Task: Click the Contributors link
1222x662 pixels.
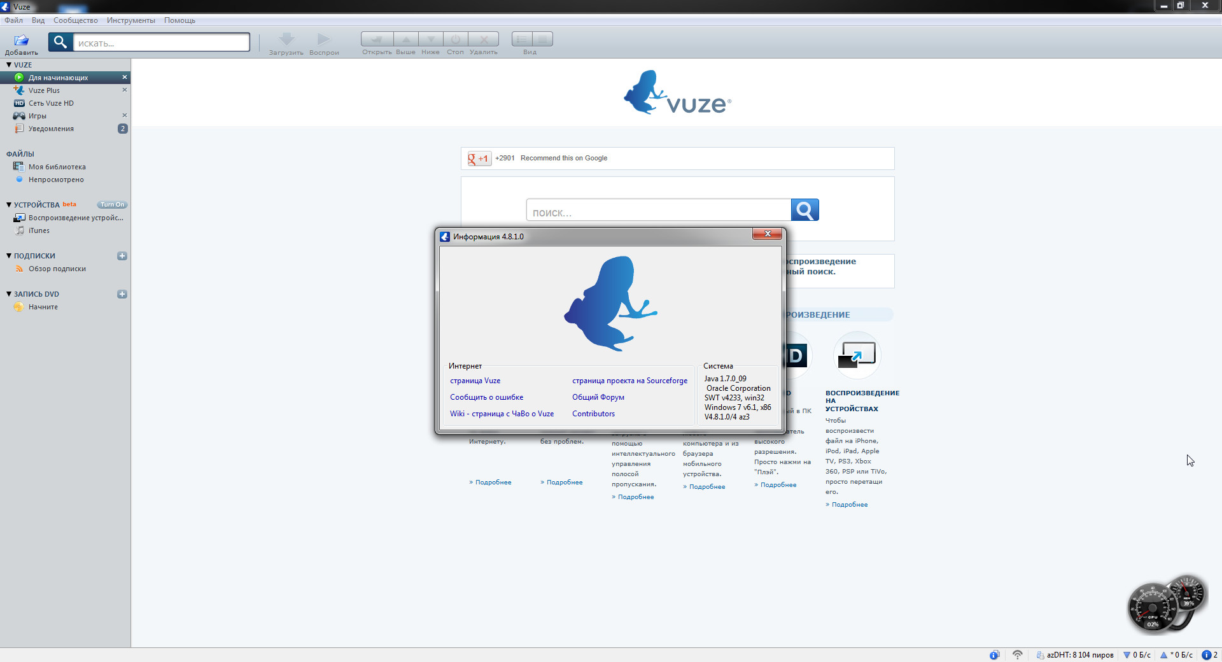Action: tap(593, 414)
